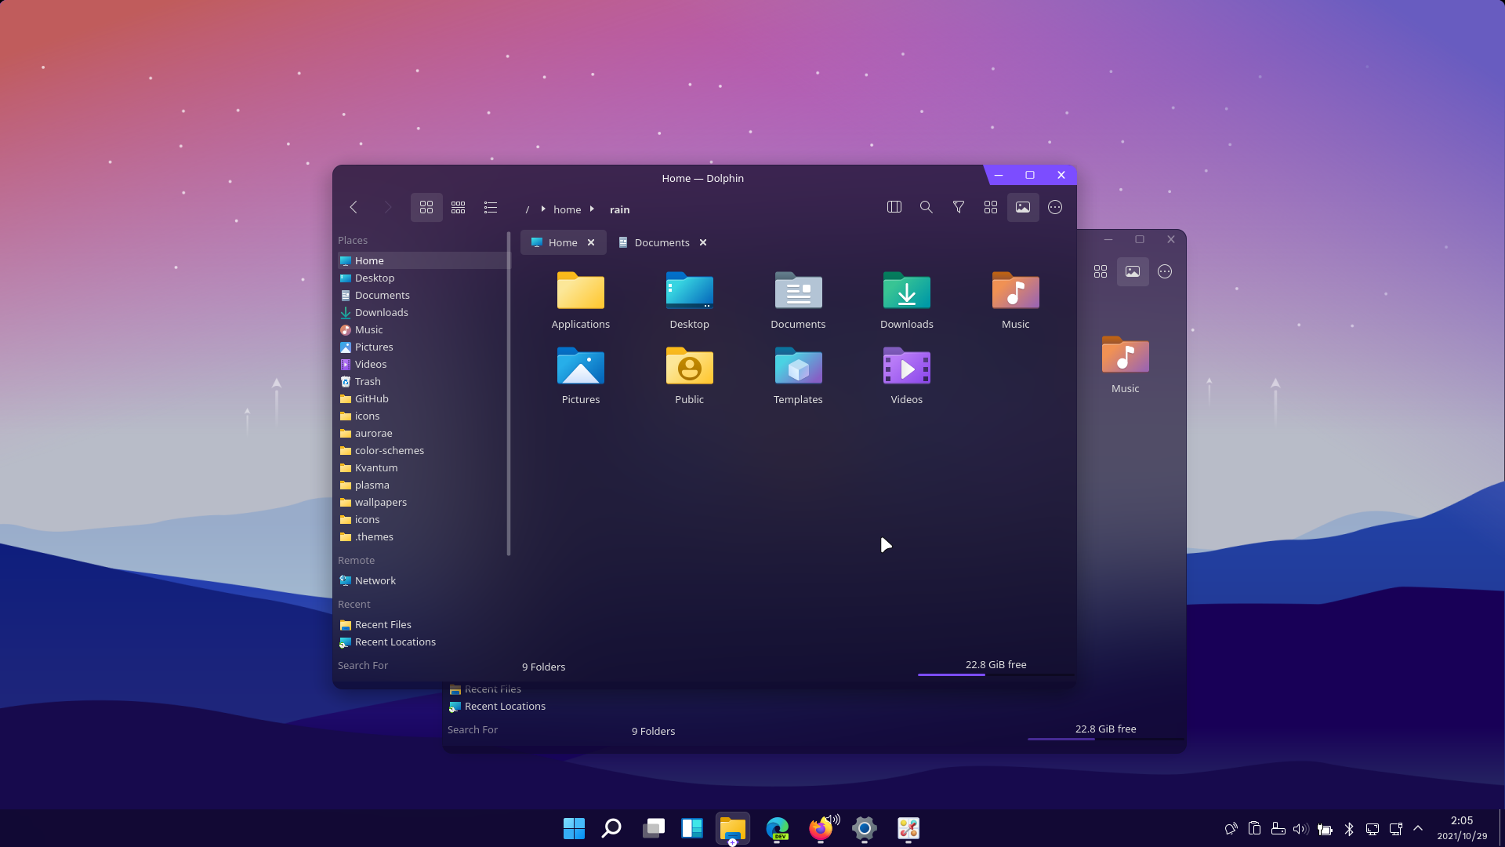Open the volume tray icon
Viewport: 1505px width, 847px height.
1301,829
